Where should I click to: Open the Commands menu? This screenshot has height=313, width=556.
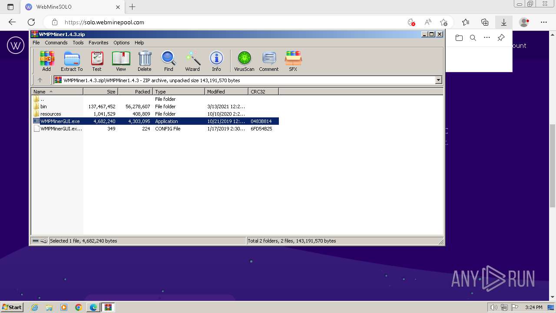(x=56, y=43)
